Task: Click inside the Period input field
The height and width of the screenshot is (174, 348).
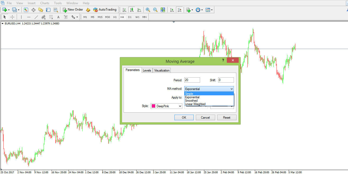Action: point(192,80)
